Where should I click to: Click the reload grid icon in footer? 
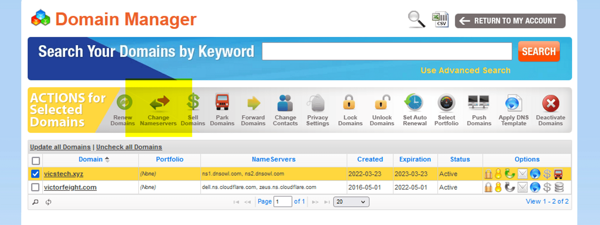tap(48, 202)
